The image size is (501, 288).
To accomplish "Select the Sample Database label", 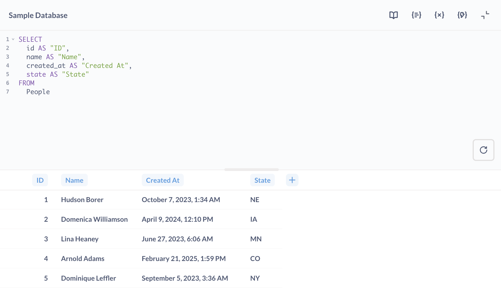I will 38,15.
